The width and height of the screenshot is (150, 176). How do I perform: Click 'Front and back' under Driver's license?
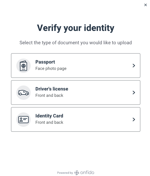tap(49, 95)
